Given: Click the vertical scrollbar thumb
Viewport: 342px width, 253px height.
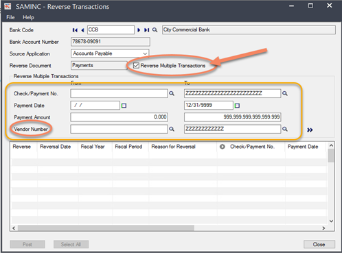Looking at the screenshot, I should click(331, 156).
